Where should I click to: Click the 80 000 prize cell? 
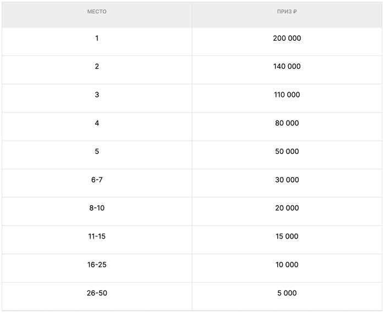coord(287,123)
